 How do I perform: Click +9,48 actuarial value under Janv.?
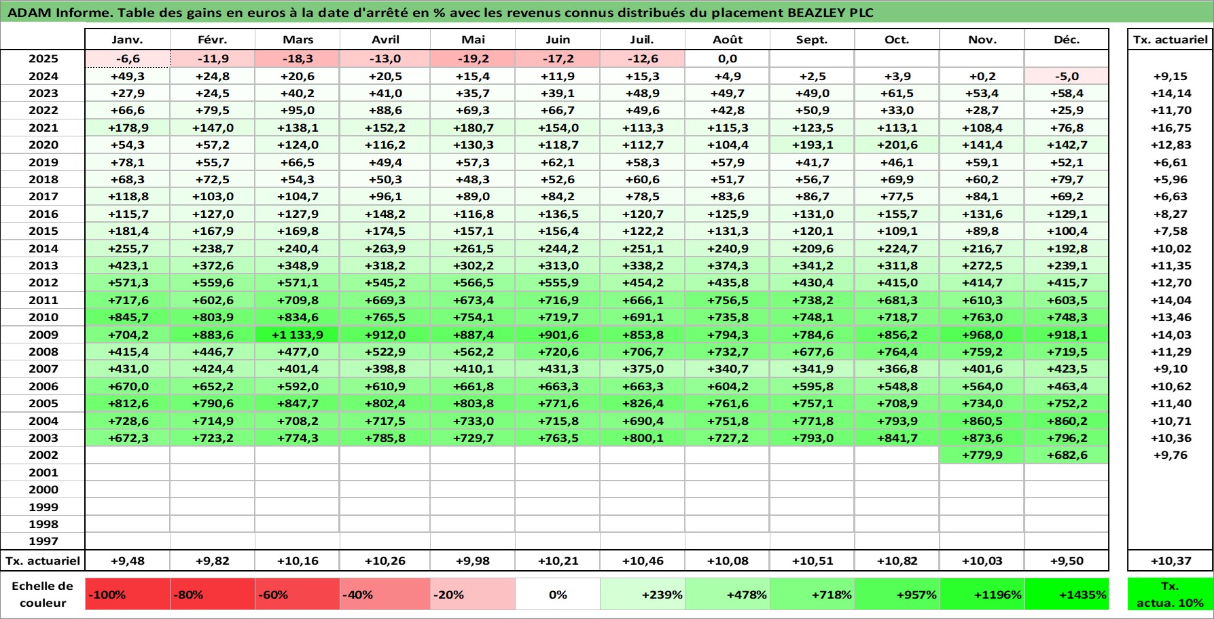[127, 561]
